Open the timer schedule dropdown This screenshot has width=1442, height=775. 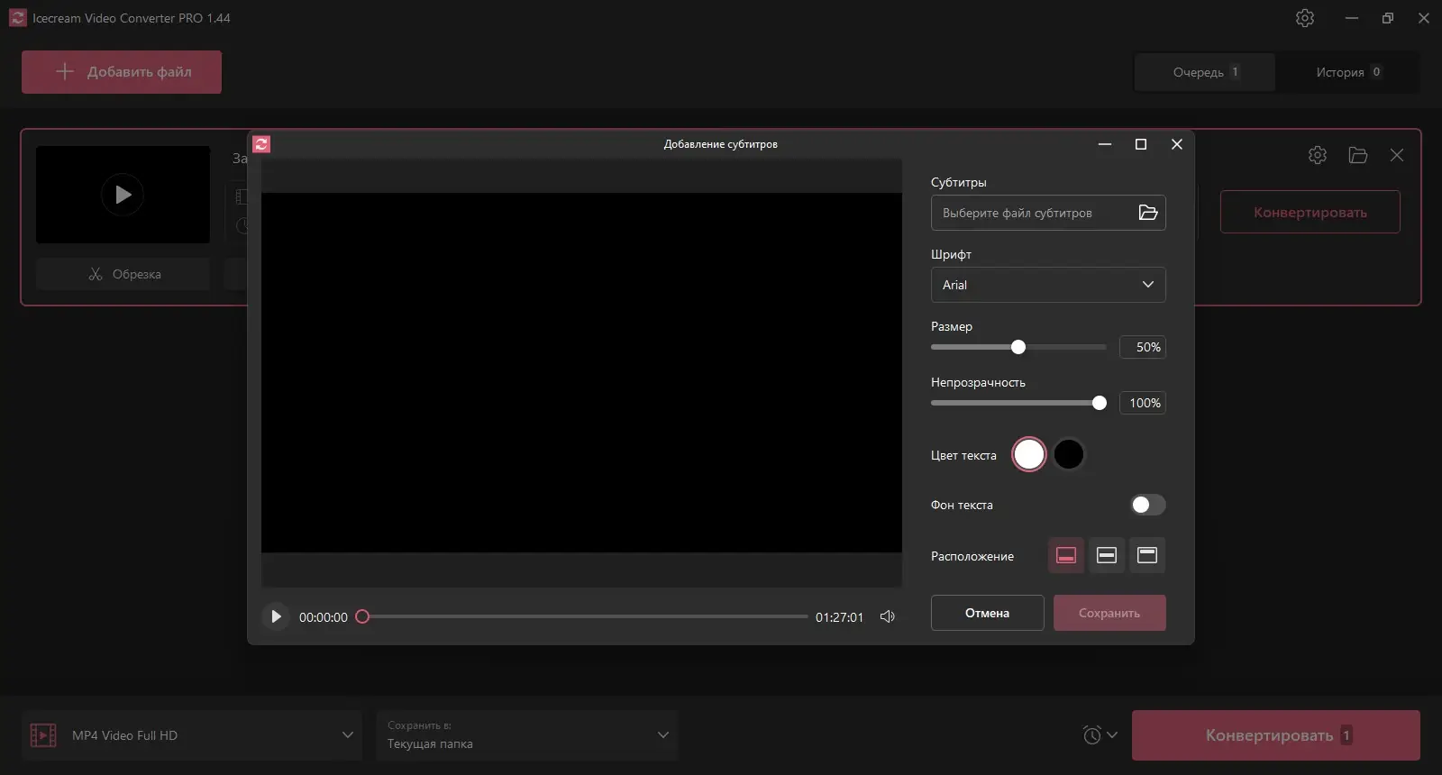[1100, 735]
